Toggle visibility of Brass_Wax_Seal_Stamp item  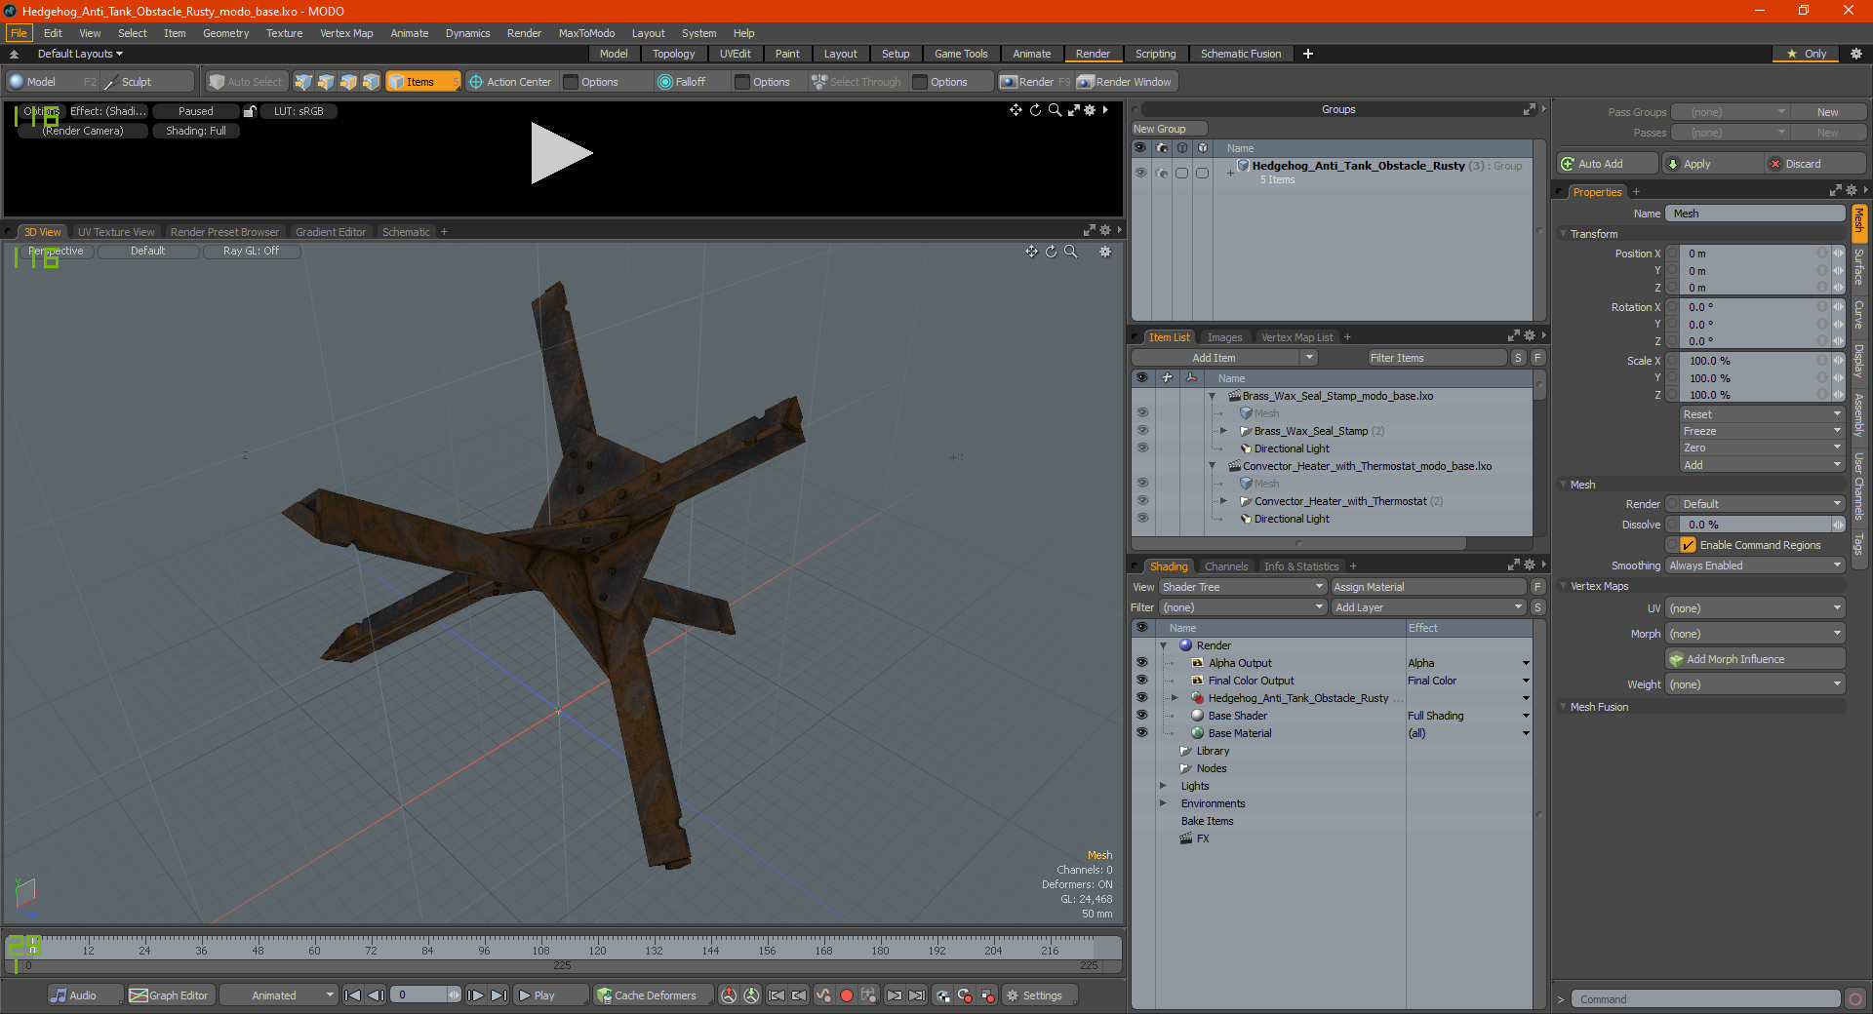click(1142, 431)
